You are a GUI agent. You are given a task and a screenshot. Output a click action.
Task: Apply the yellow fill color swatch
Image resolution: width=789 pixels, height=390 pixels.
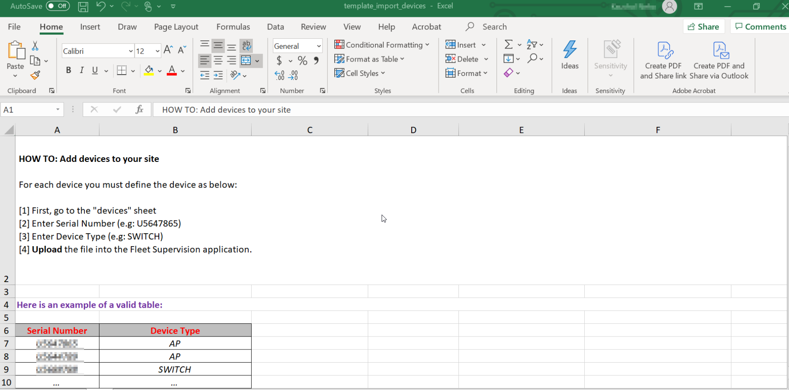point(149,70)
